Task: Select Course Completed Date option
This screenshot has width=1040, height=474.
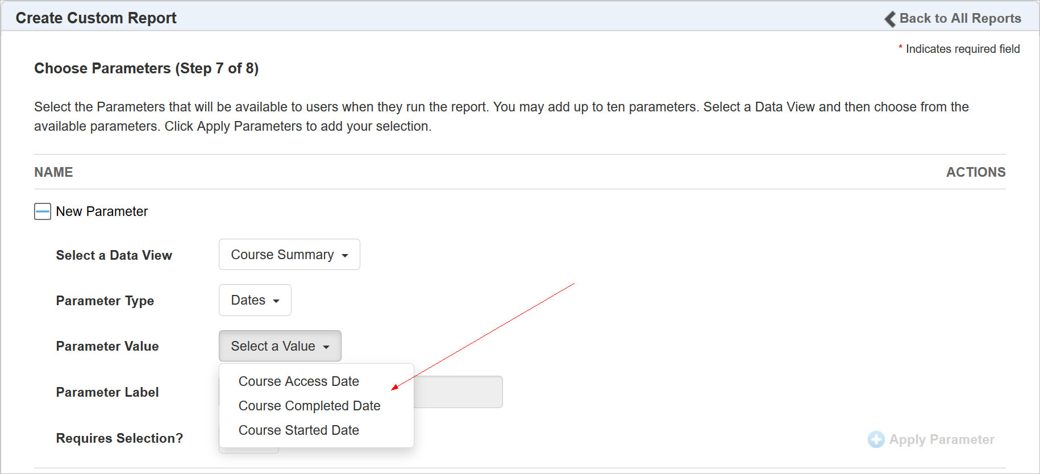Action: tap(309, 406)
